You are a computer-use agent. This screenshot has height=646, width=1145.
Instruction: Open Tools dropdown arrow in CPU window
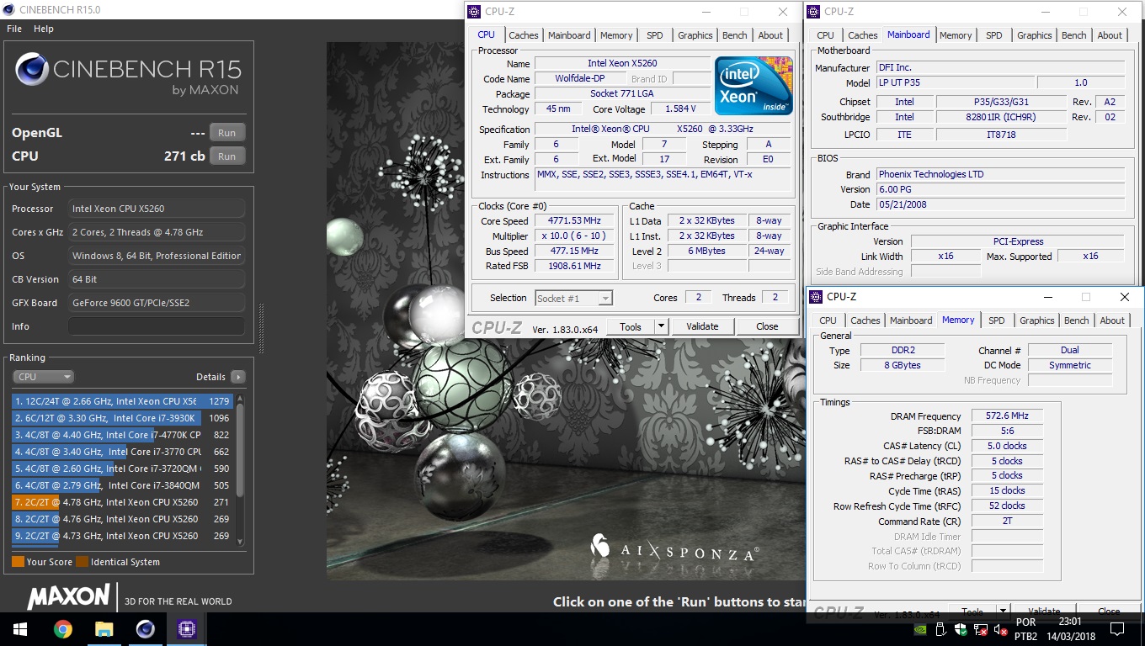click(x=661, y=326)
